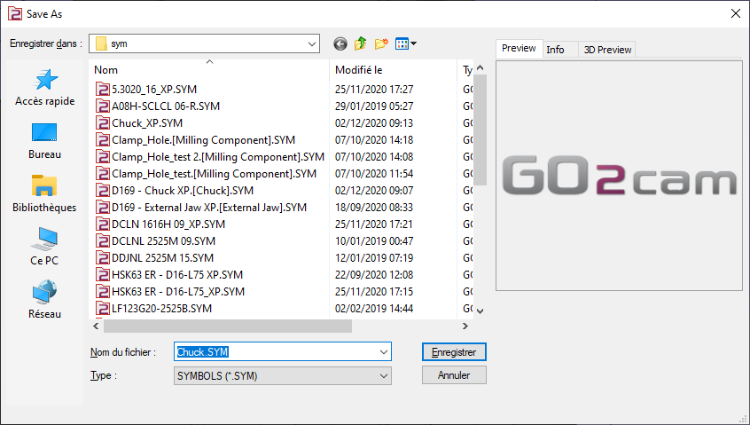The height and width of the screenshot is (425, 750).
Task: Click the Enregistrer button
Action: pos(454,352)
